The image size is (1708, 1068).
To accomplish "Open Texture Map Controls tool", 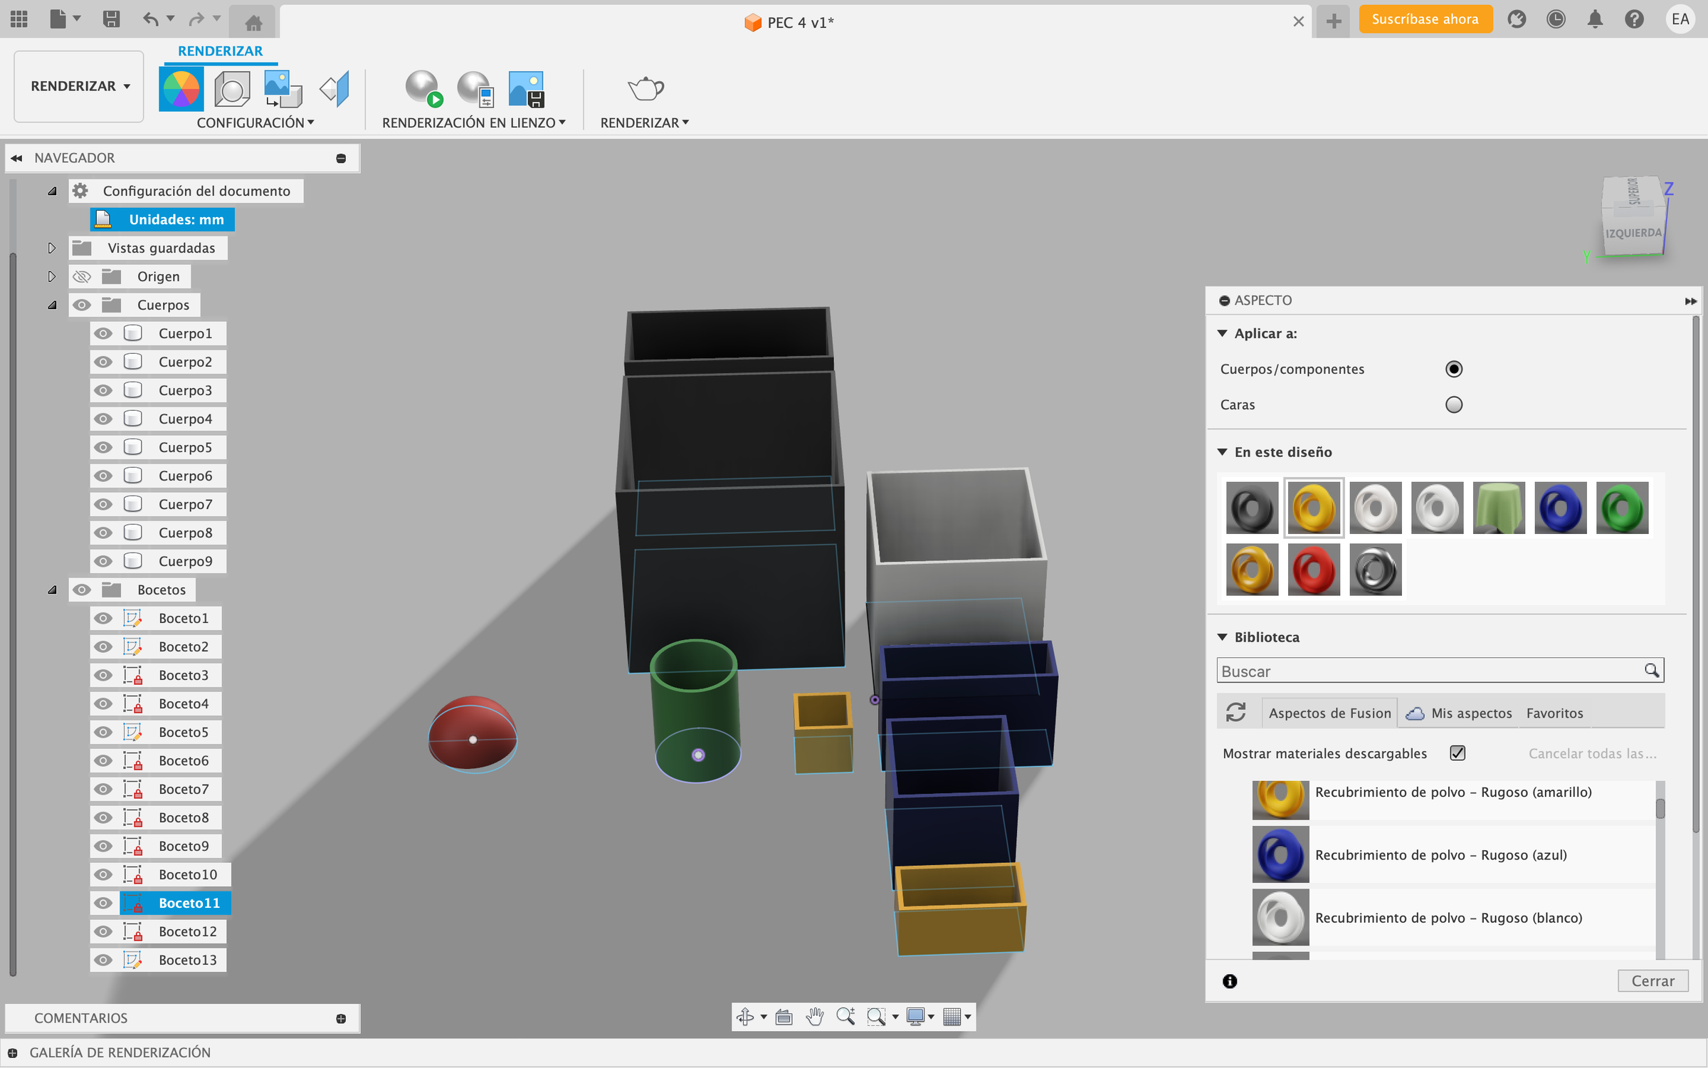I will click(334, 89).
